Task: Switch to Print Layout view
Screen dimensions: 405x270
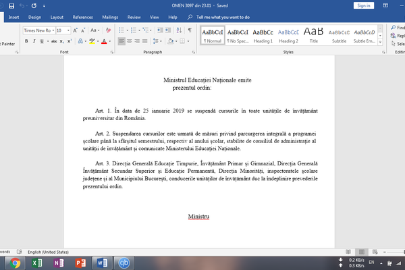Action: point(362,252)
